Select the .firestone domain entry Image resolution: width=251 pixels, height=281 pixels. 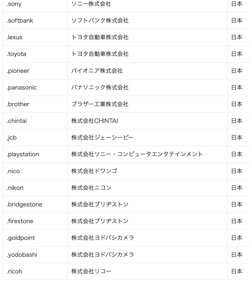tap(20, 221)
